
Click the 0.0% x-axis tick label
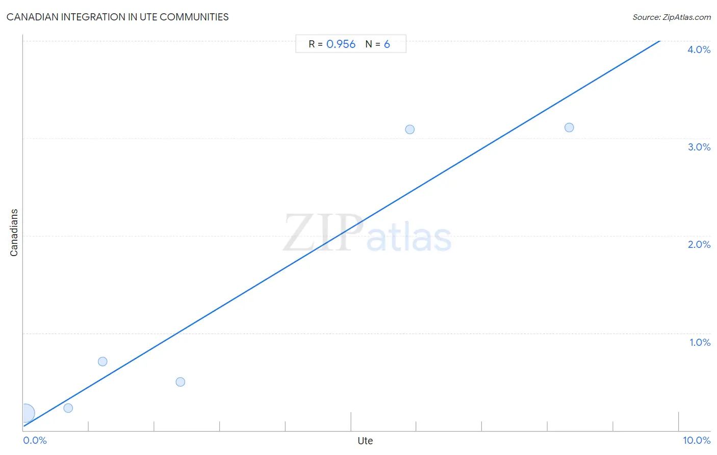click(35, 440)
